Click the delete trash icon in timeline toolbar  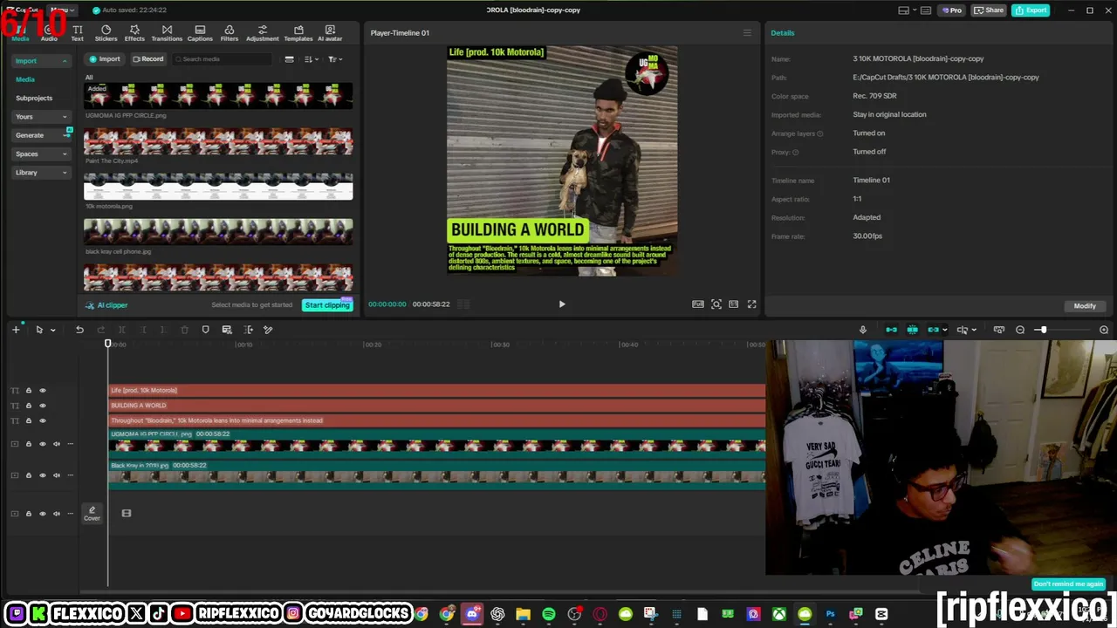click(184, 330)
